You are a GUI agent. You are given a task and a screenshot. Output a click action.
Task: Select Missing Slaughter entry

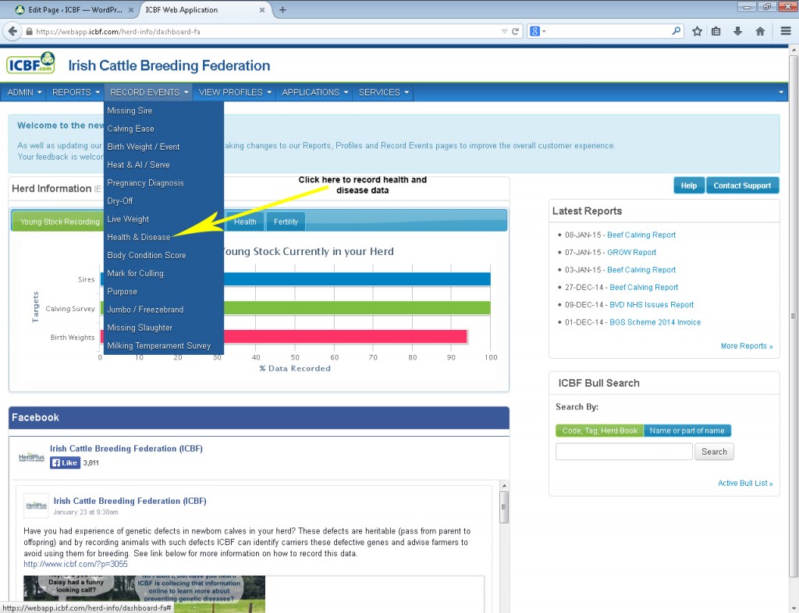click(x=164, y=328)
